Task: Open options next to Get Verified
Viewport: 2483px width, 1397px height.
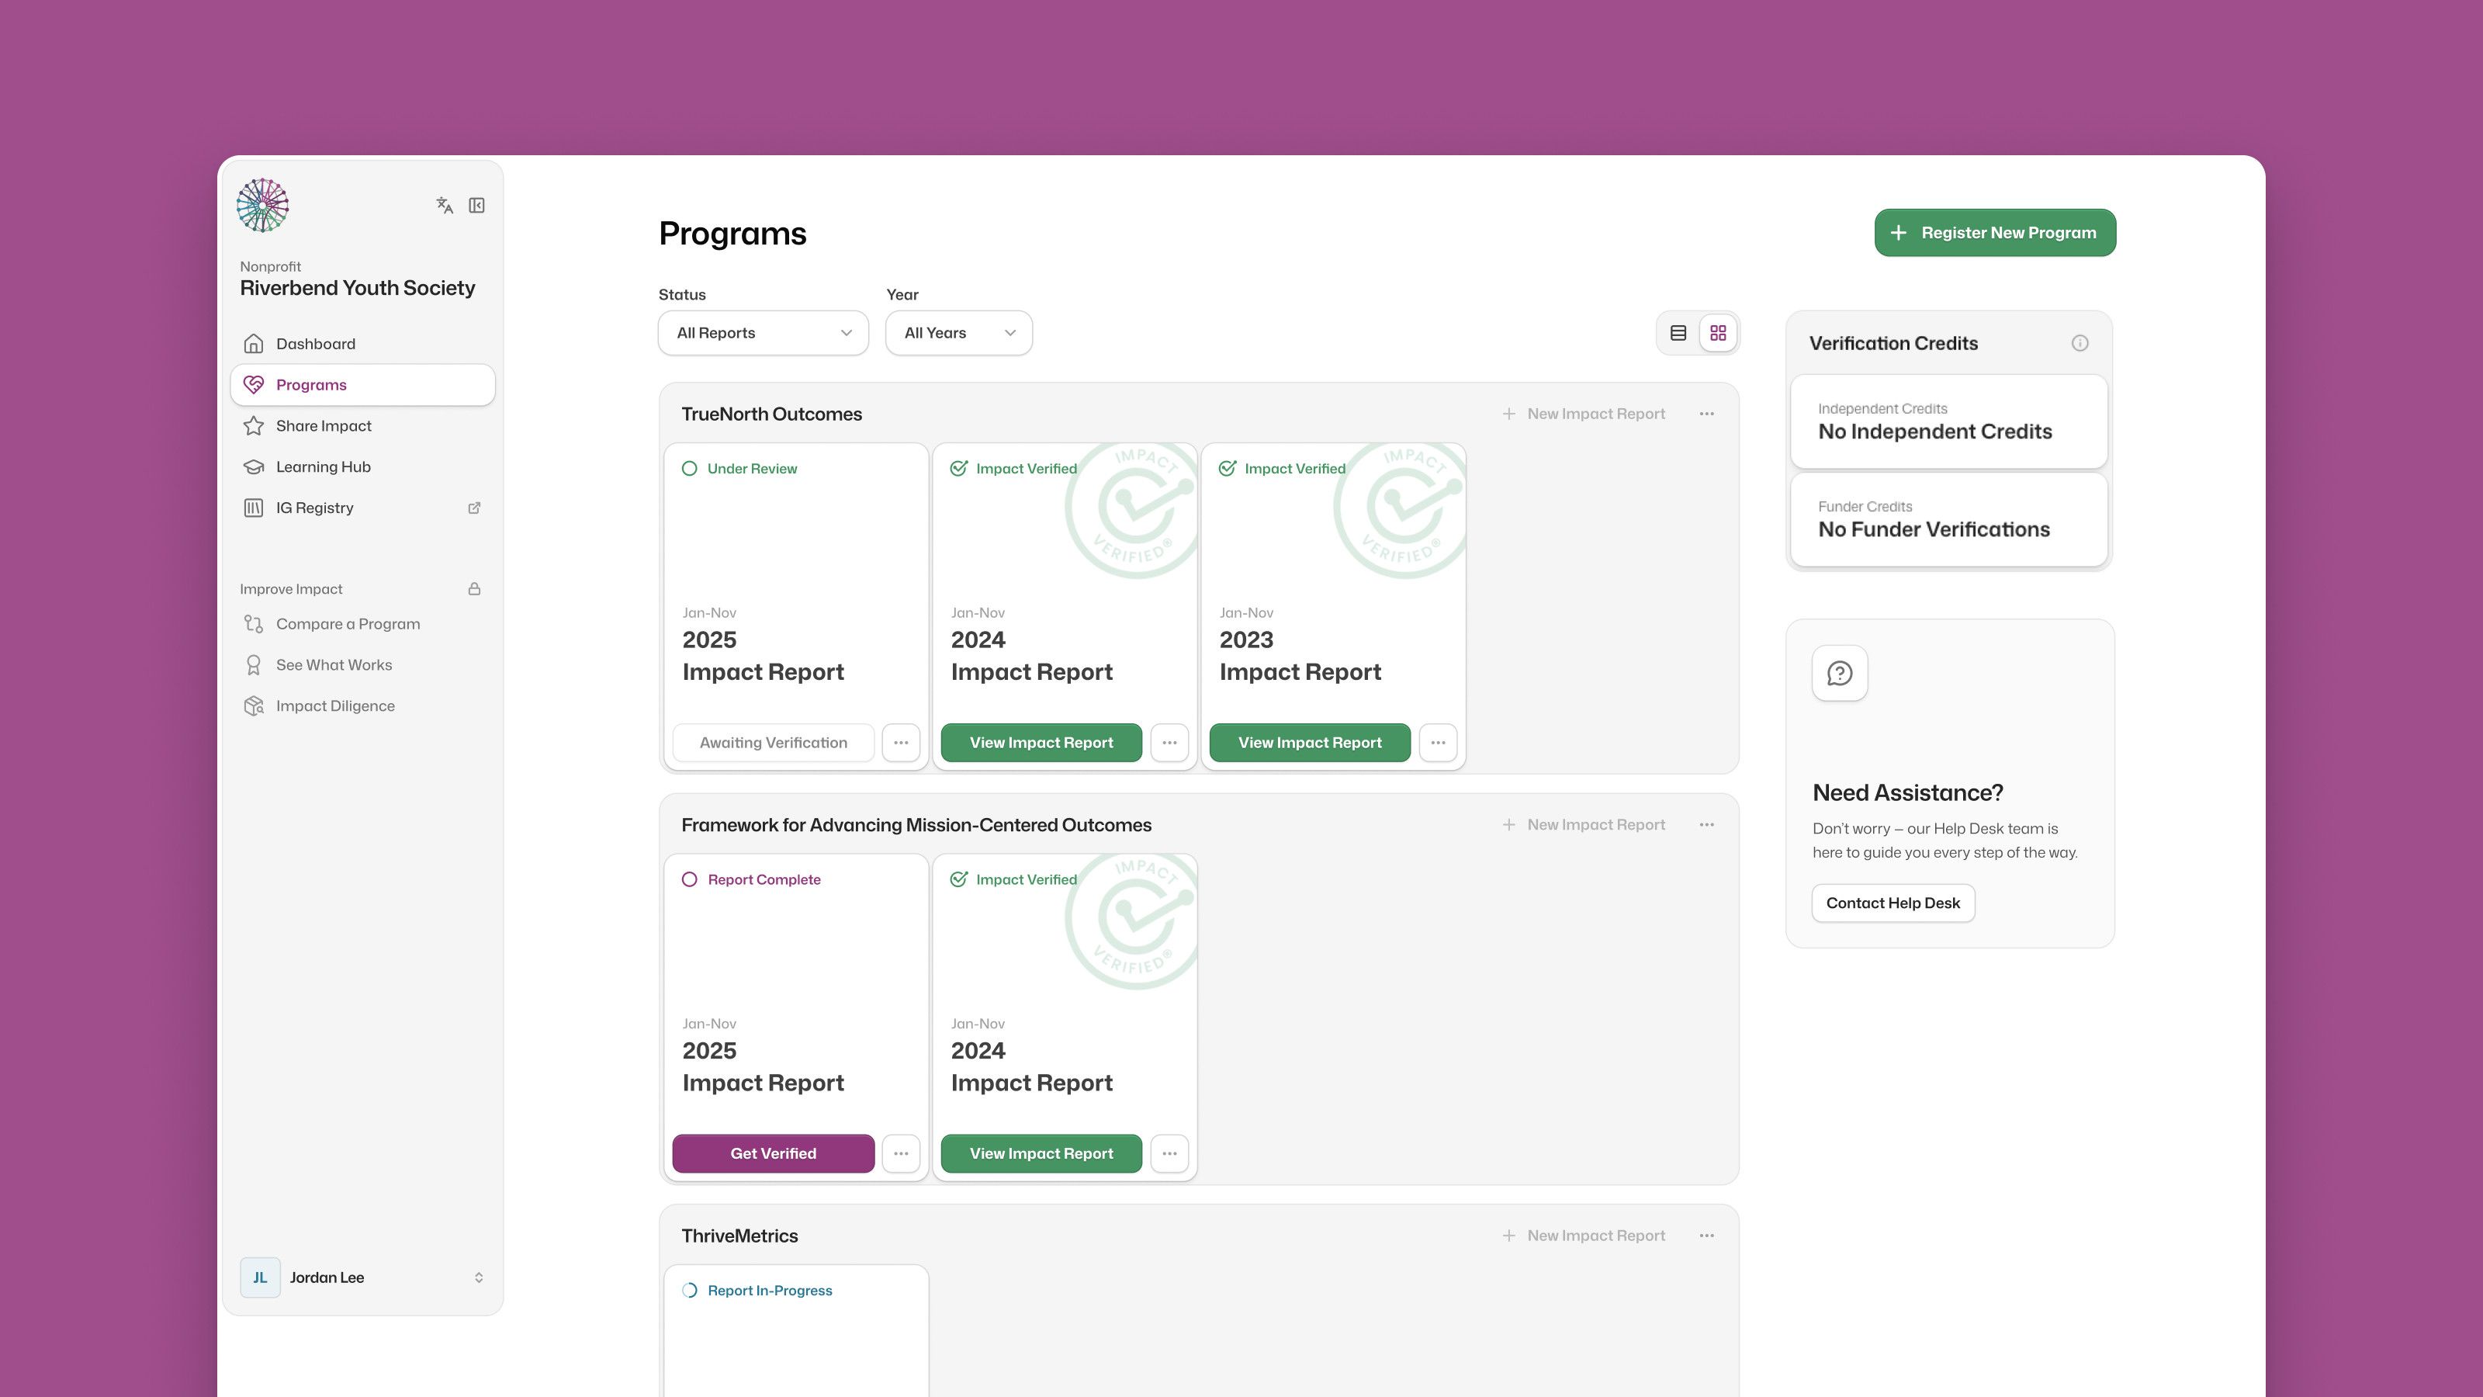Action: point(901,1154)
